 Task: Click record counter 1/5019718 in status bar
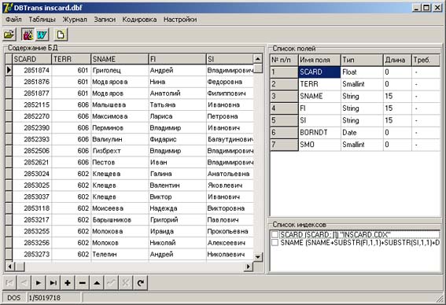click(x=53, y=298)
